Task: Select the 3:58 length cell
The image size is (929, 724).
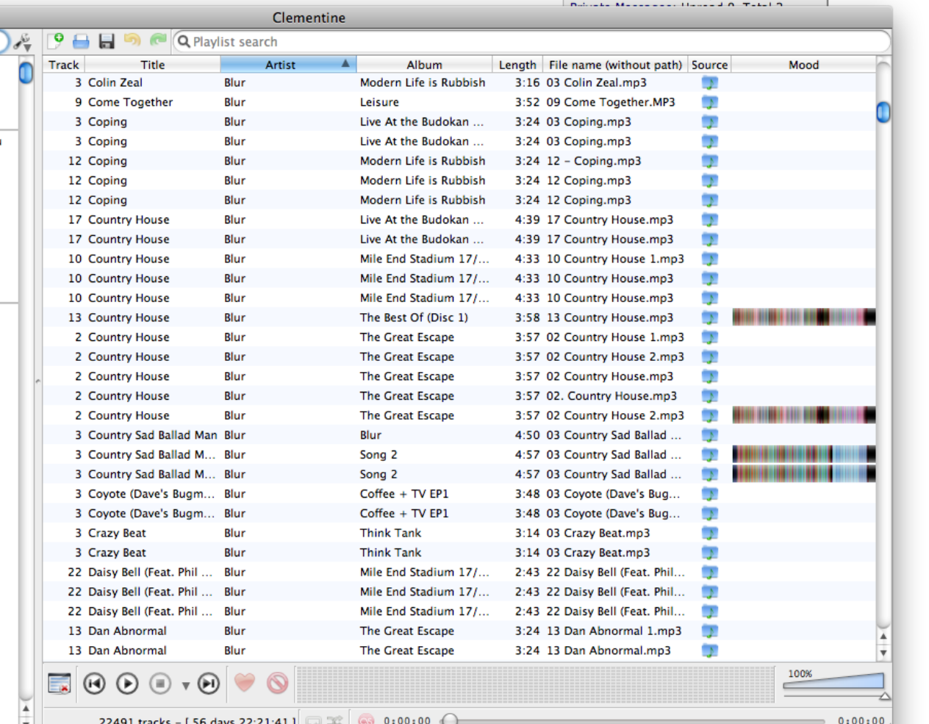Action: (527, 318)
